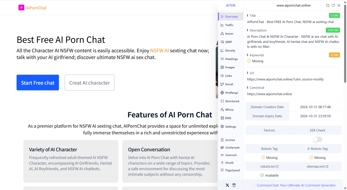Click the crop/screenshot icon in panel header
The height and width of the screenshot is (190, 347).
coord(327,5)
